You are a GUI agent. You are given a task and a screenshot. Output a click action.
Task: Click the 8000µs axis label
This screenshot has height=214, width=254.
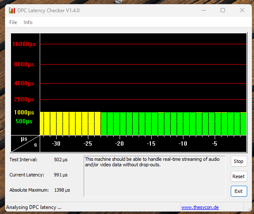pos(24,64)
